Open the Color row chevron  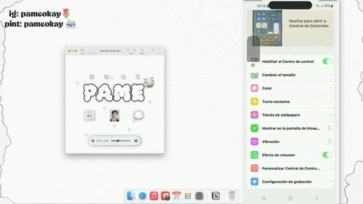tap(331, 88)
